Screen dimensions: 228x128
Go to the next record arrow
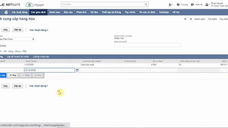pos(191,19)
